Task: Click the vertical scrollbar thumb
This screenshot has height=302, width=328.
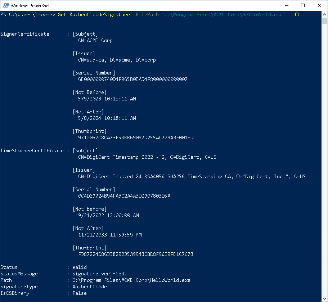Action: click(x=325, y=20)
